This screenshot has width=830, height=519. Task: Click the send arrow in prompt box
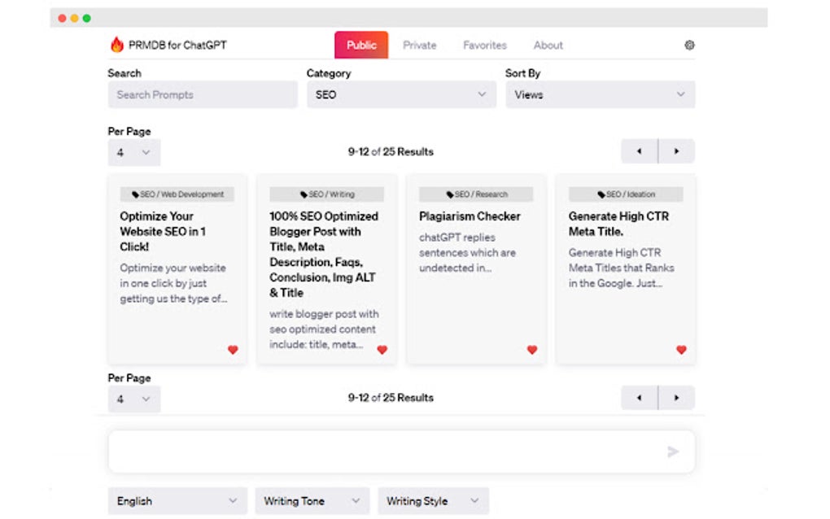pyautogui.click(x=673, y=451)
